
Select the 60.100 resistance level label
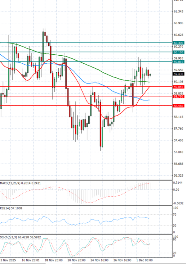(x=178, y=52)
